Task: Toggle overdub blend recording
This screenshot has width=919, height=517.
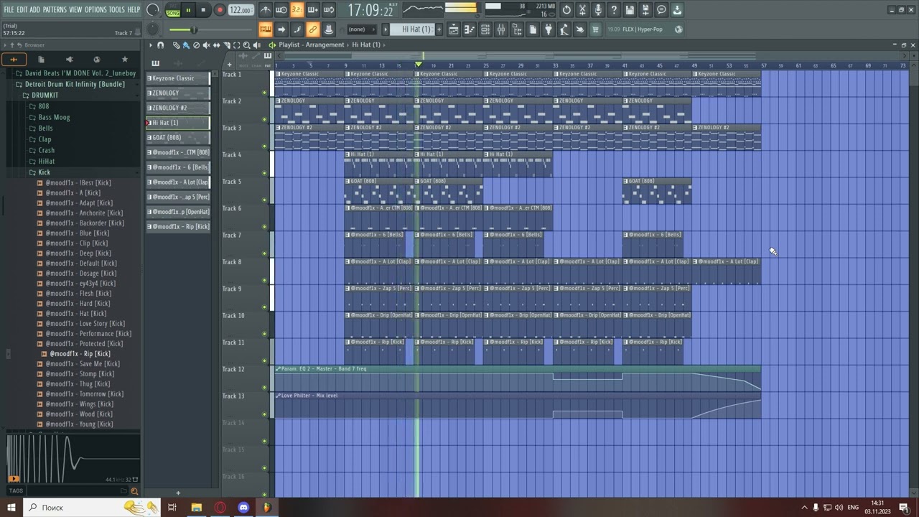Action: (x=312, y=10)
